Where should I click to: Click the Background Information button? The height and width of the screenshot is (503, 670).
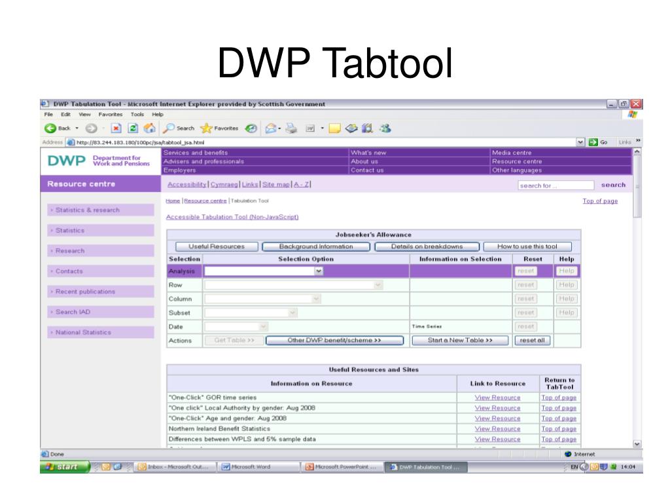click(x=316, y=247)
